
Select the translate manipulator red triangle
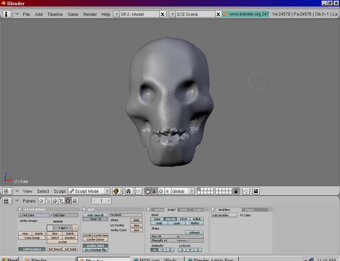pos(154,191)
